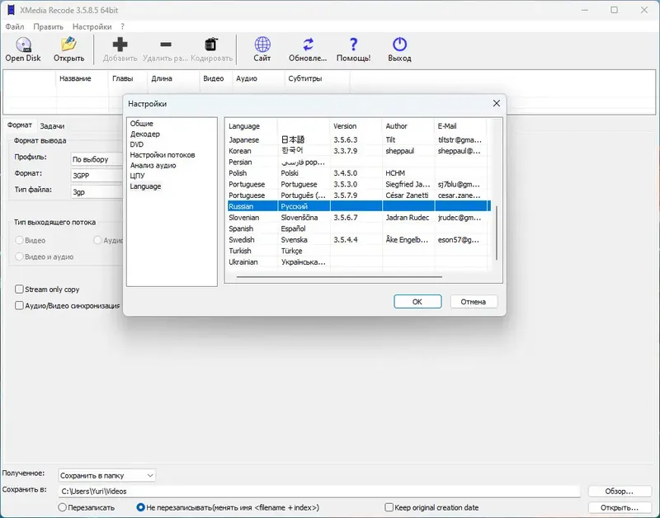This screenshot has height=518, width=660.
Task: Select the Slovenian language row
Action: 359,218
